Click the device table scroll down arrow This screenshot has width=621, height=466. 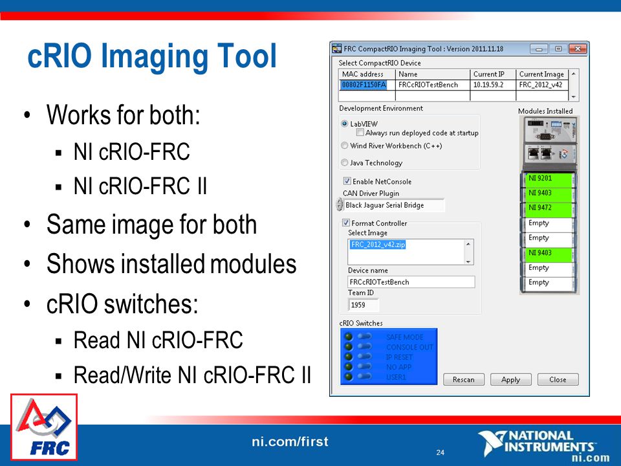click(574, 96)
